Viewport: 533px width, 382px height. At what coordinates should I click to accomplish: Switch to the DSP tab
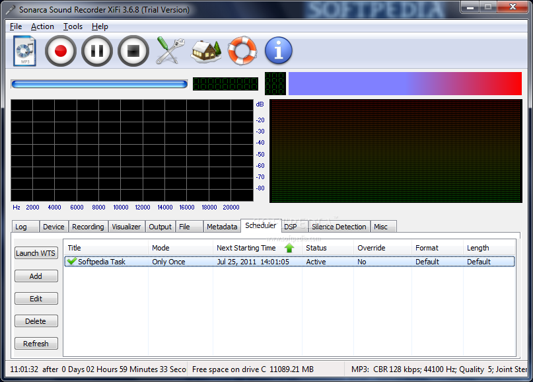(x=295, y=227)
